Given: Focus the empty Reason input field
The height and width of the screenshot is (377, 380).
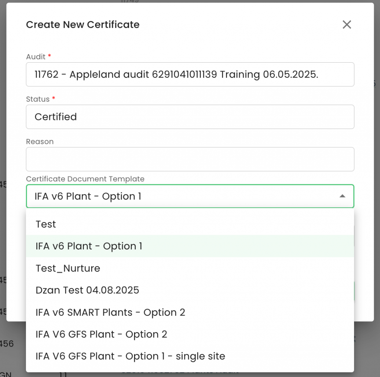Looking at the screenshot, I should [x=189, y=159].
